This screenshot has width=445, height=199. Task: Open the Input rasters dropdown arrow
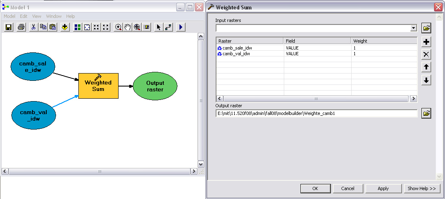point(413,28)
